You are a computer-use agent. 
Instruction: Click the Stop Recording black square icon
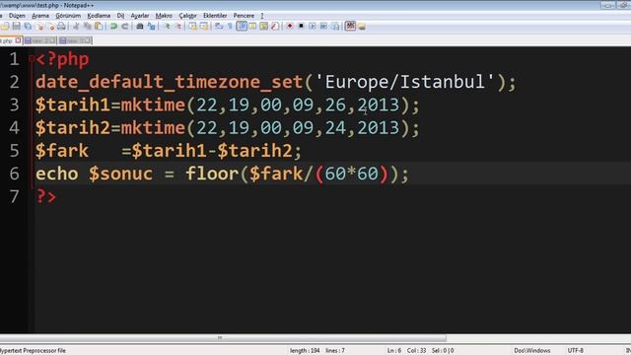(x=301, y=27)
